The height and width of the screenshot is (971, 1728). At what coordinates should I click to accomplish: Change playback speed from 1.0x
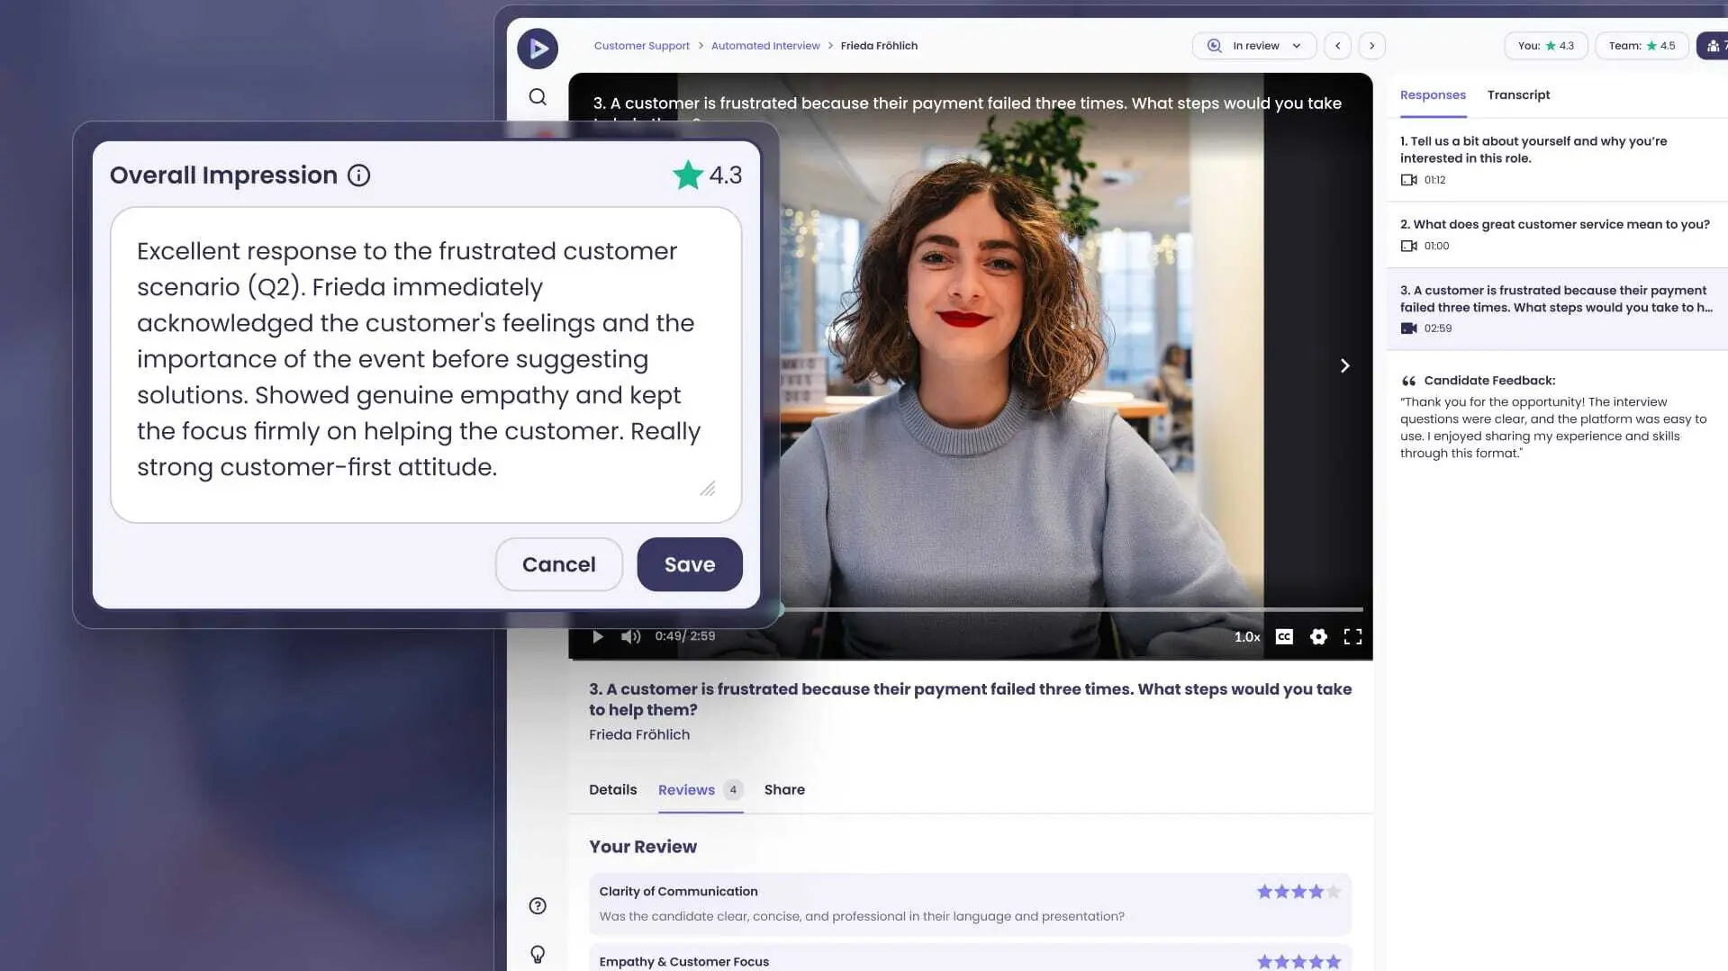tap(1246, 637)
